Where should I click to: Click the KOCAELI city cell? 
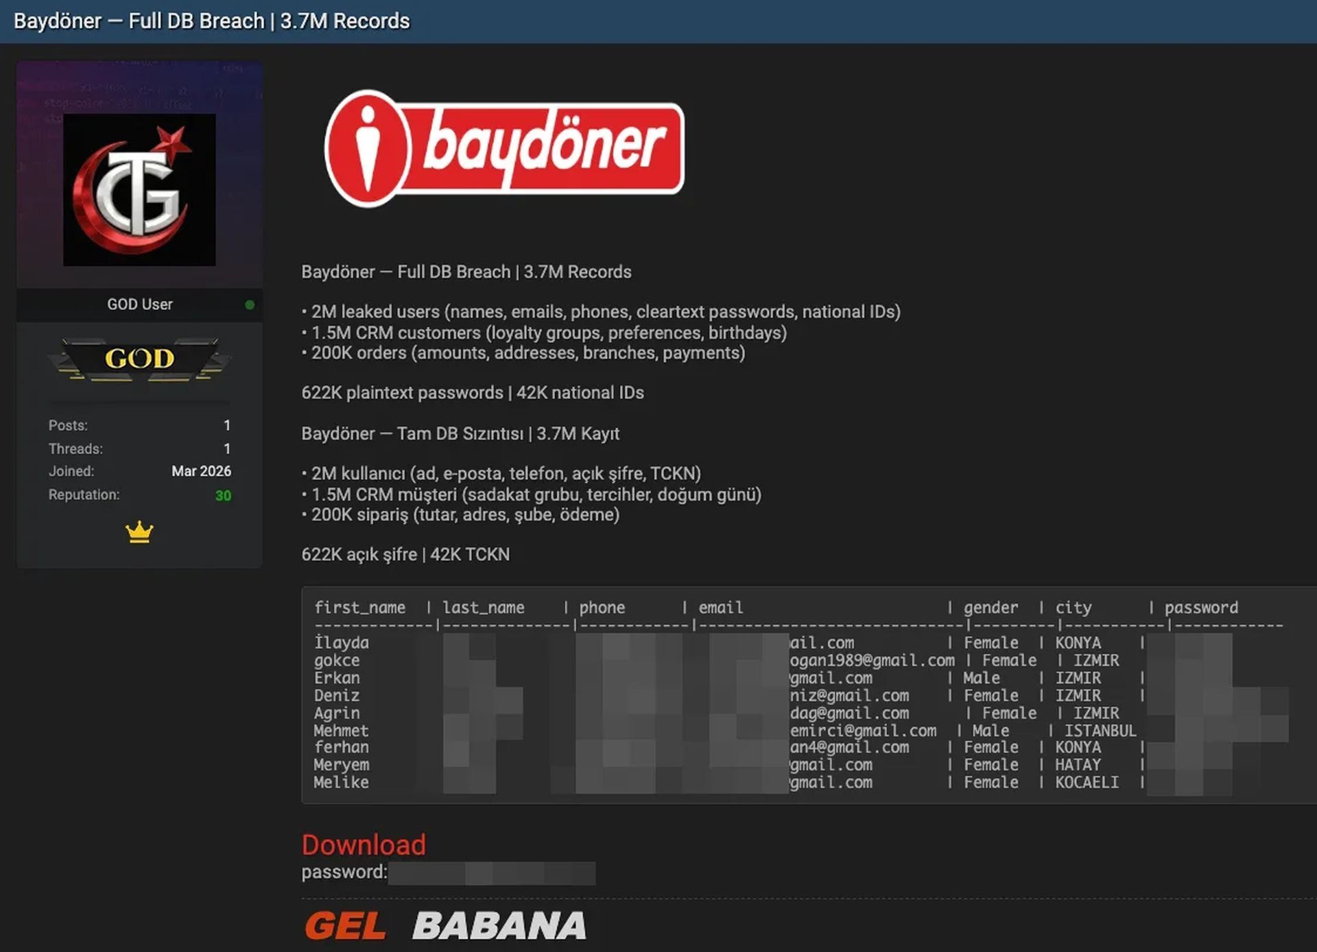tap(1087, 782)
